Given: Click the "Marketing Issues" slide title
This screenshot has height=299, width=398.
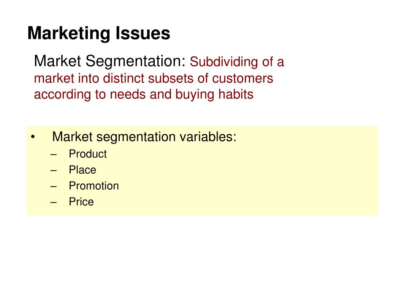Looking at the screenshot, I should tap(99, 33).
